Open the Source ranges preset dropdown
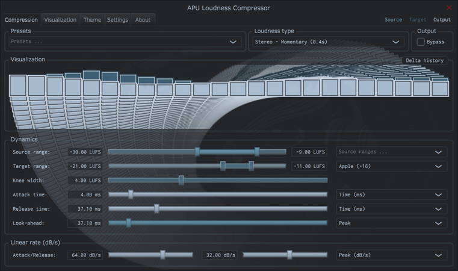Image resolution: width=458 pixels, height=271 pixels. tap(391, 152)
